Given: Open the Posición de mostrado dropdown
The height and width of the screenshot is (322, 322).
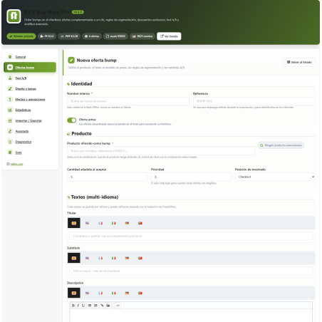Looking at the screenshot, I should (x=275, y=177).
